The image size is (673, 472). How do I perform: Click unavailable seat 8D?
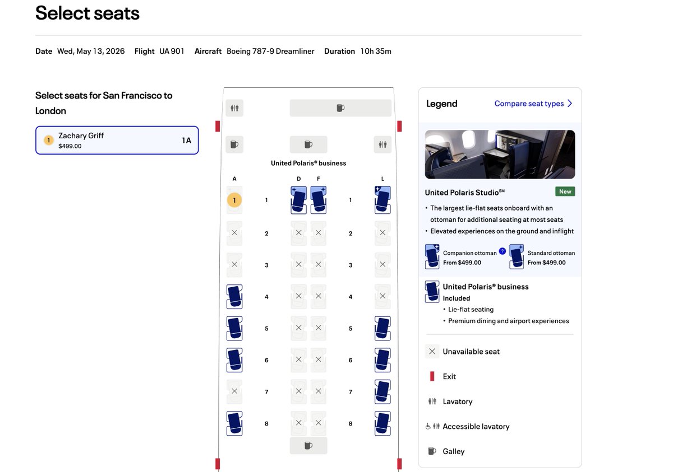point(298,423)
